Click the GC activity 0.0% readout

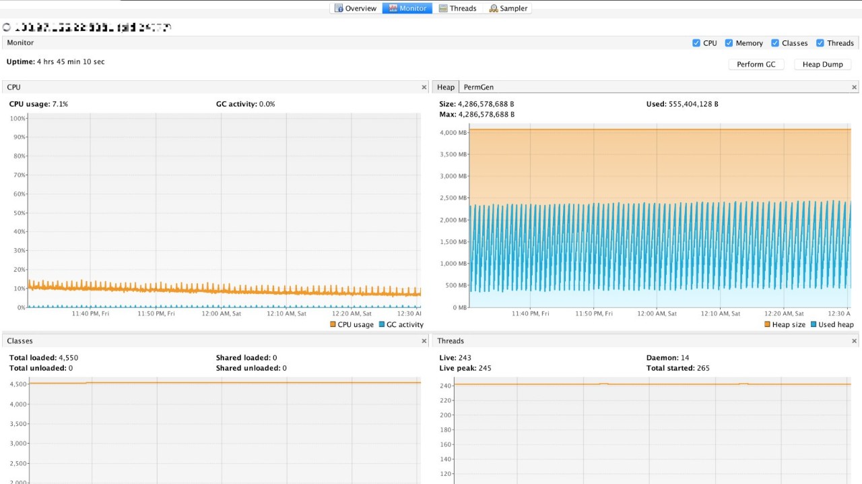coord(267,104)
